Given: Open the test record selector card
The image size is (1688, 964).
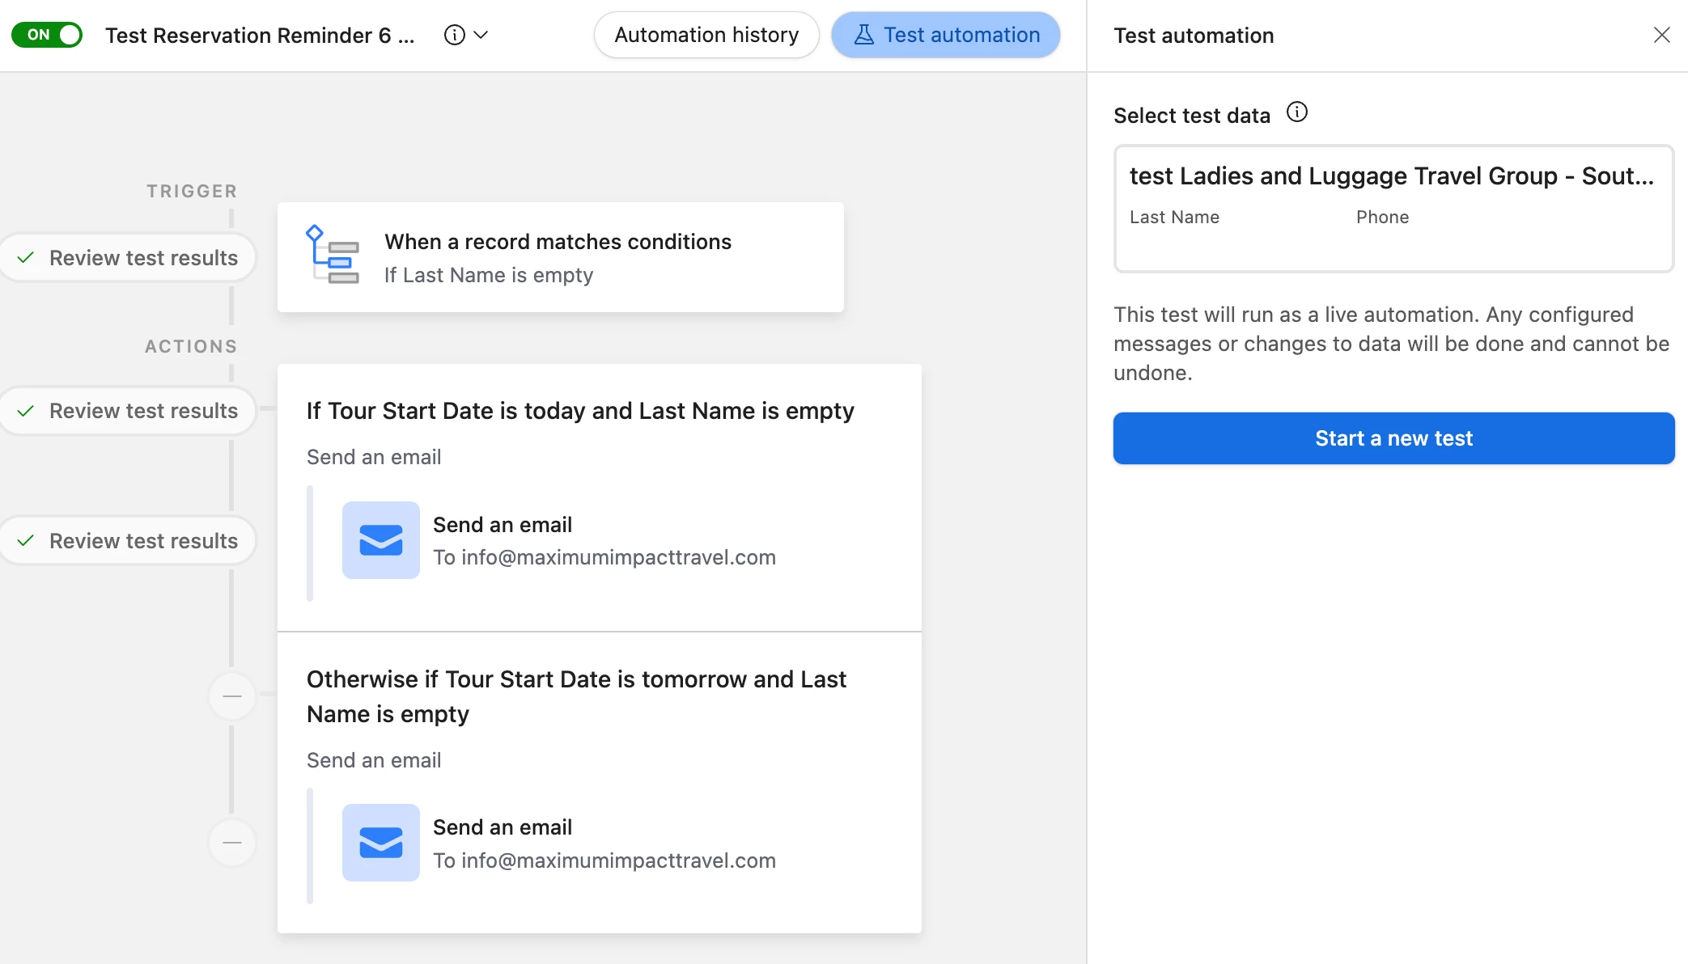Looking at the screenshot, I should [1393, 208].
